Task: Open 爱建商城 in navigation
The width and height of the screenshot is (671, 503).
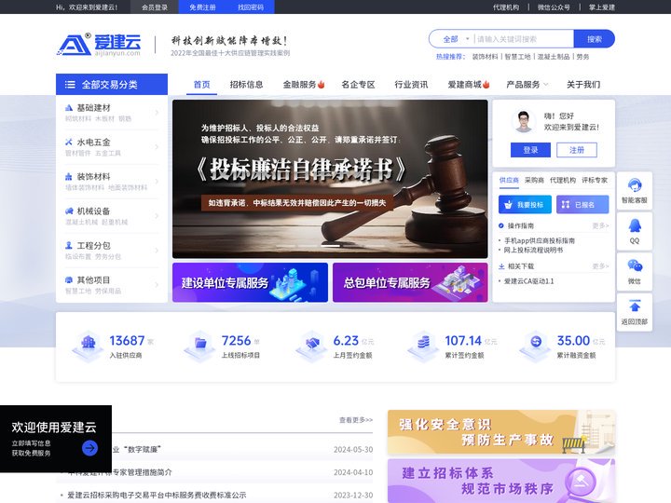Action: click(x=469, y=85)
